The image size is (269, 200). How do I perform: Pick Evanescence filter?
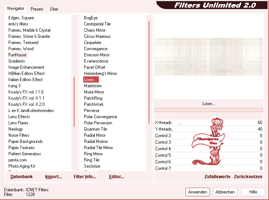tap(96, 61)
